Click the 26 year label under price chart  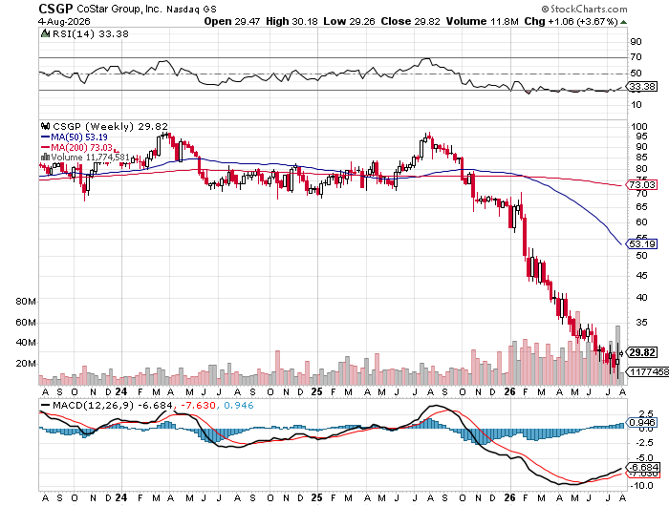pyautogui.click(x=509, y=391)
